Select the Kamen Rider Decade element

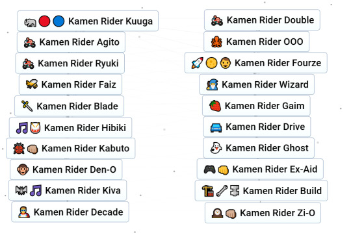[70, 212]
